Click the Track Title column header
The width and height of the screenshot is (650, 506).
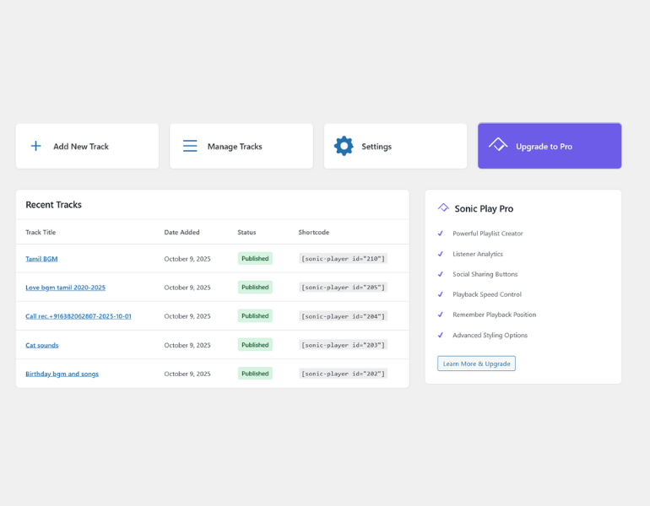tap(41, 232)
